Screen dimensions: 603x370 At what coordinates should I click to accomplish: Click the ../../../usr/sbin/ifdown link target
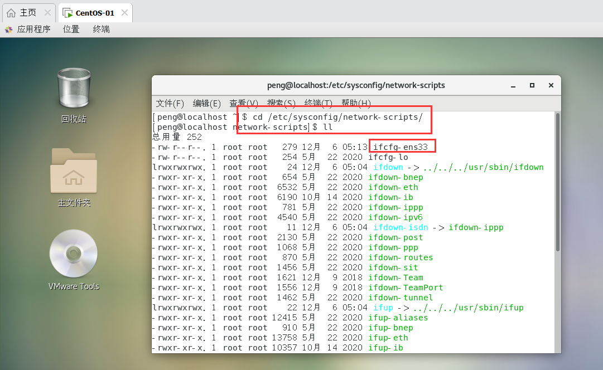coord(484,167)
